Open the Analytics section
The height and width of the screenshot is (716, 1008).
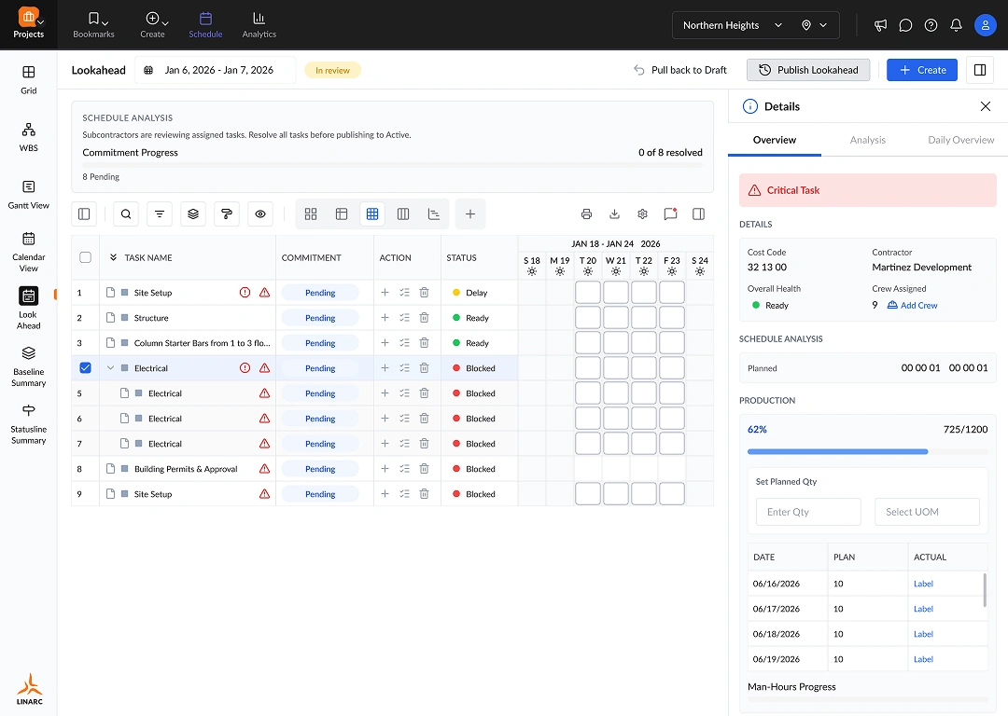tap(259, 24)
